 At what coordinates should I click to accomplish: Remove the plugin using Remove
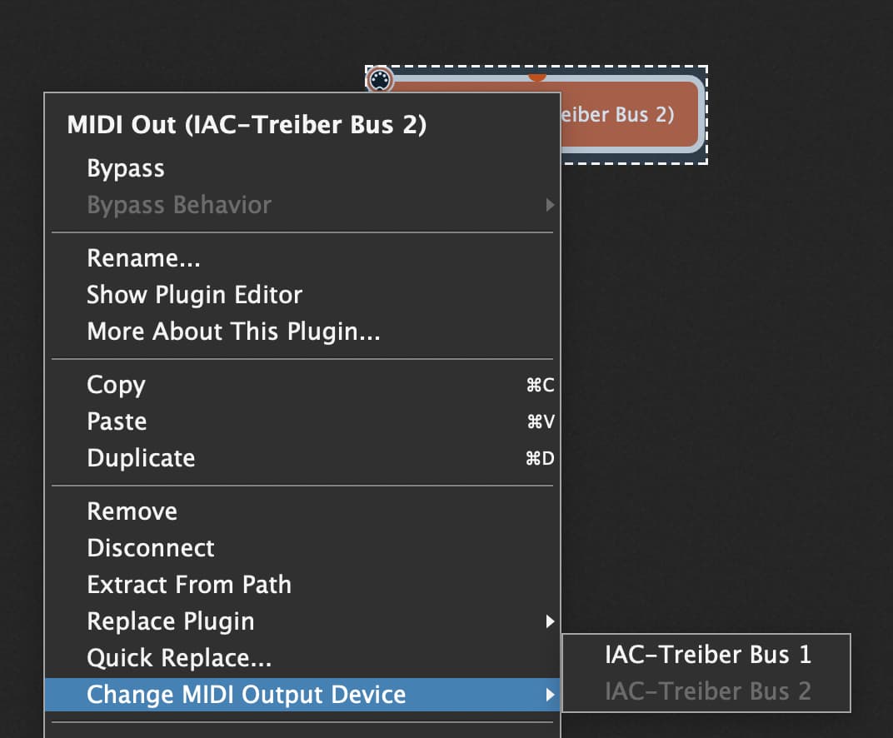[x=132, y=511]
